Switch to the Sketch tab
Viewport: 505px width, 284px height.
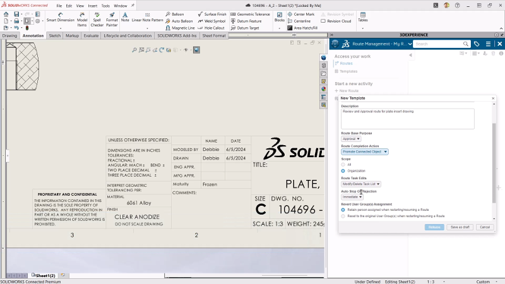point(55,36)
